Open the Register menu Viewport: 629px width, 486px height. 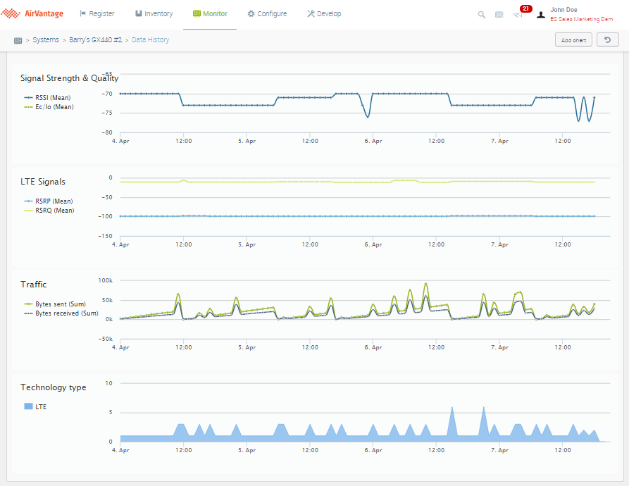tap(96, 14)
